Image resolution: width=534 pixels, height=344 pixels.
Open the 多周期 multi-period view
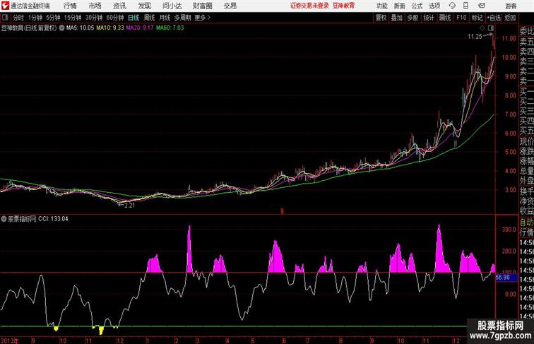click(182, 18)
